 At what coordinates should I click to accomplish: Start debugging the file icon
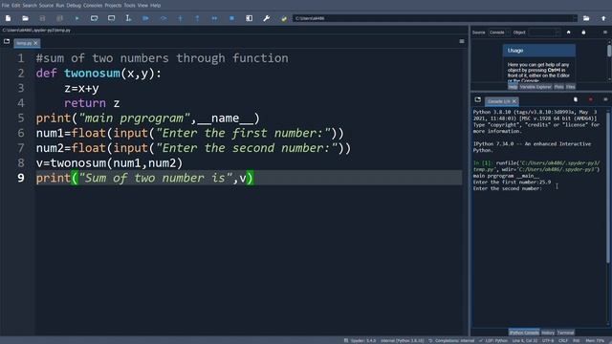click(145, 18)
